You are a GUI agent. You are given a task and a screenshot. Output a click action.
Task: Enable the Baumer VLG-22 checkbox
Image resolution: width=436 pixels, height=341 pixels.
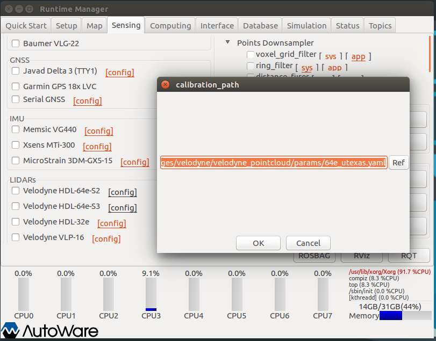tap(16, 43)
